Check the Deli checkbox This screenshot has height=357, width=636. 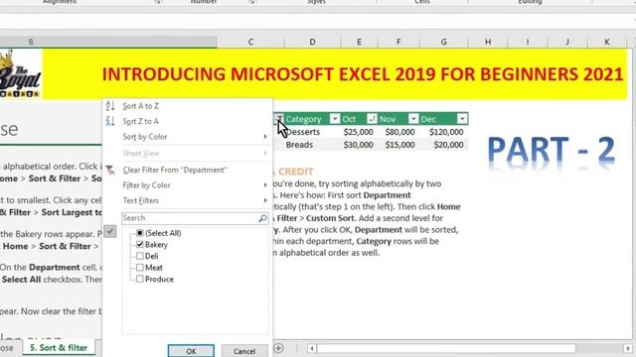pos(139,256)
